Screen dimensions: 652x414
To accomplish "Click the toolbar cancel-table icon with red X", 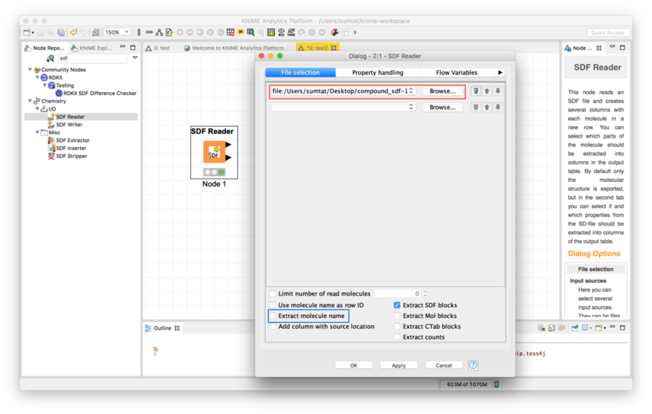I will point(230,32).
